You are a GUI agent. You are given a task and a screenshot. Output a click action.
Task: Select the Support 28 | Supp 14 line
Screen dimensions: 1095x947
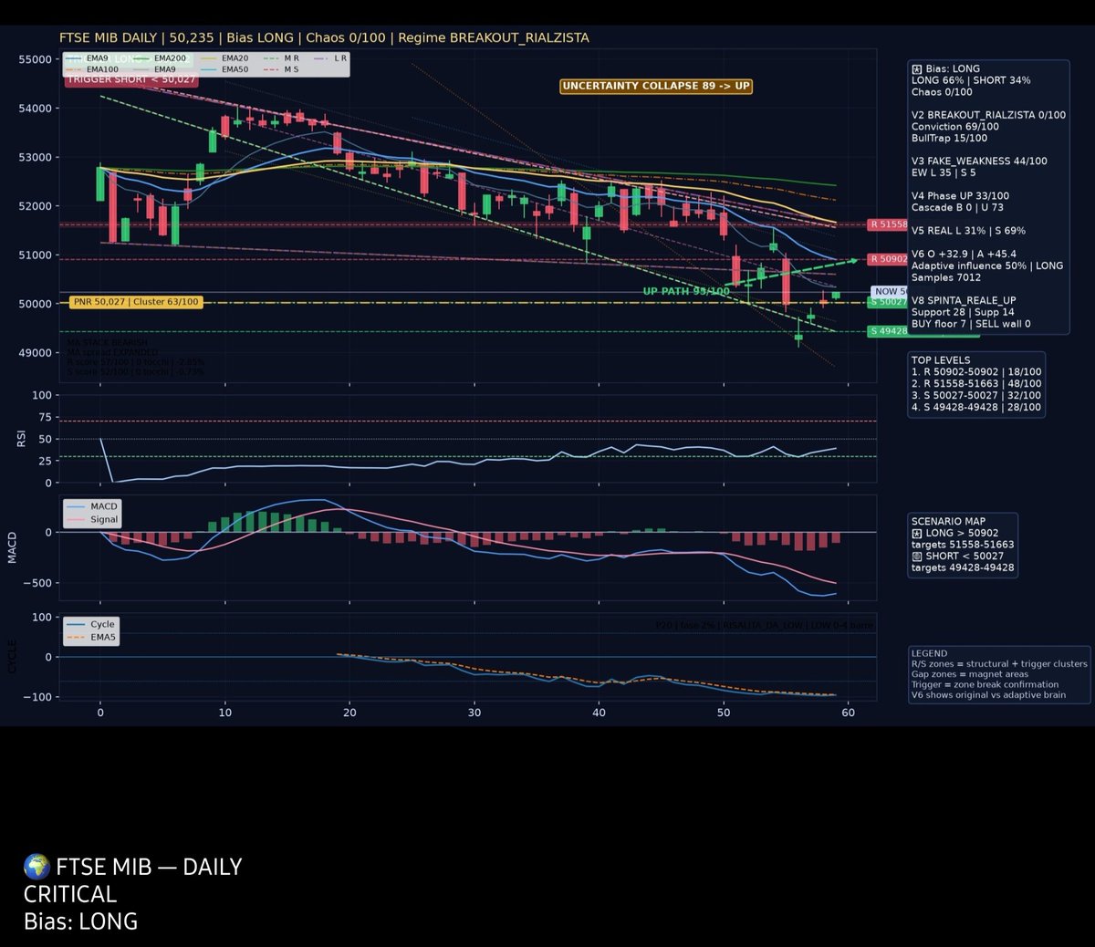pyautogui.click(x=963, y=312)
